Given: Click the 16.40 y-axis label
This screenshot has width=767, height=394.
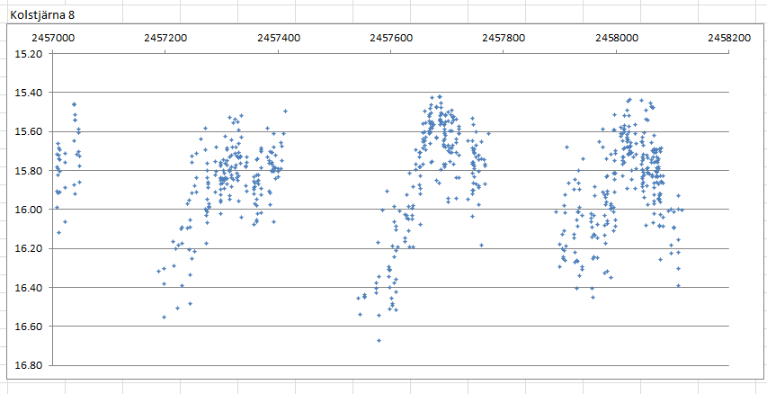Looking at the screenshot, I should 30,288.
